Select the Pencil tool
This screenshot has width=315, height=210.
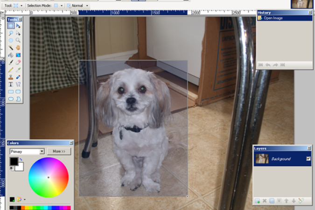11,70
